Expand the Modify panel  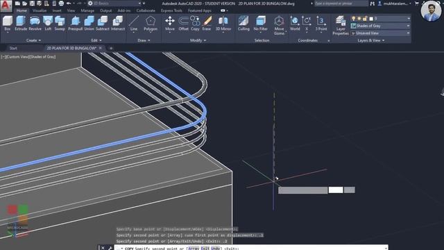click(198, 40)
